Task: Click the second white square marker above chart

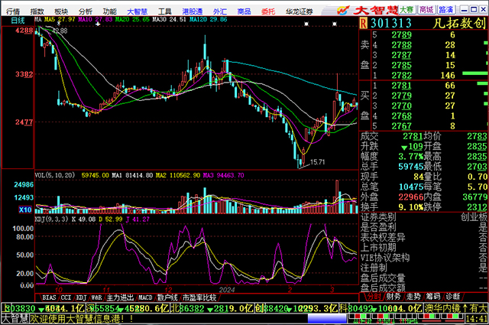Action: coord(335,24)
